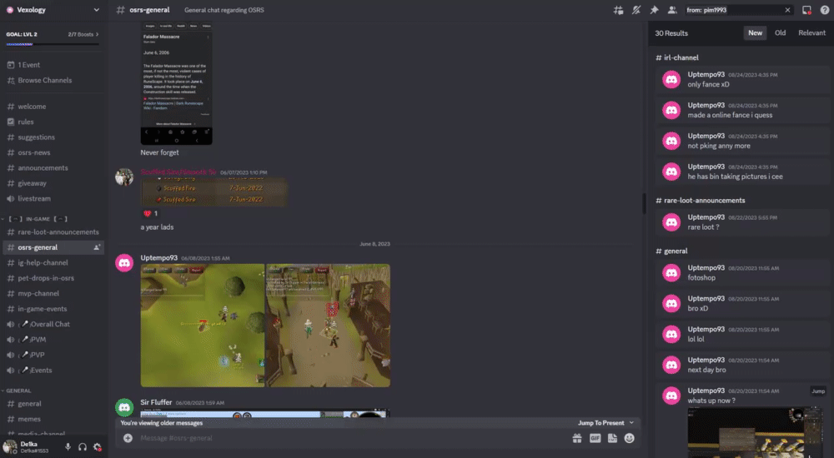Screen dimensions: 834x458
Task: Open left game screenshot from Uptempo93
Action: [203, 325]
